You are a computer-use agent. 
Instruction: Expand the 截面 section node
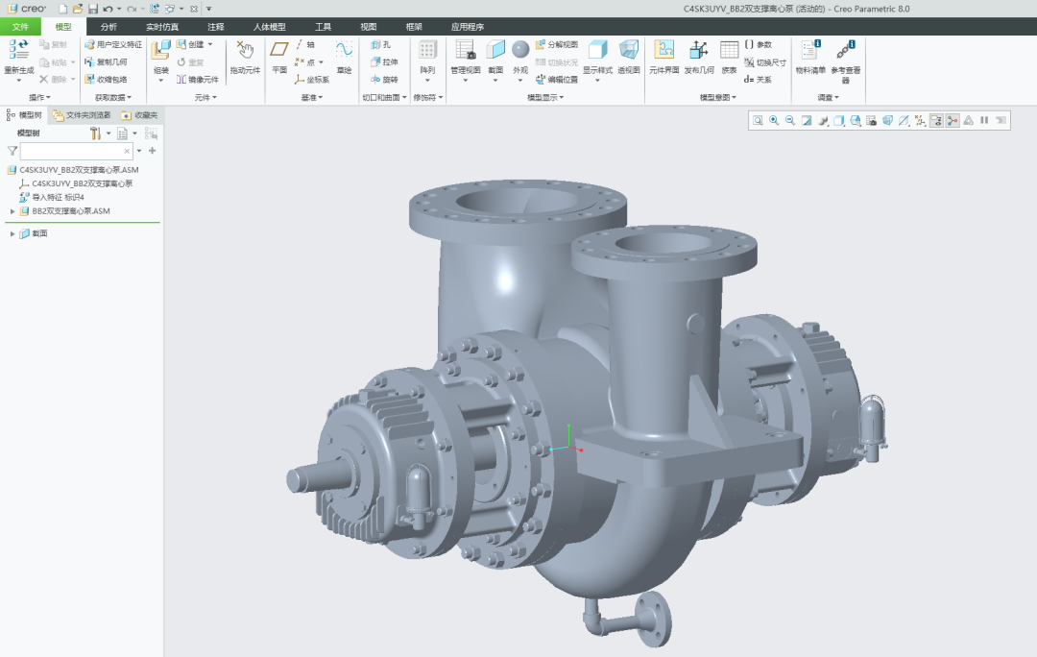coord(12,233)
